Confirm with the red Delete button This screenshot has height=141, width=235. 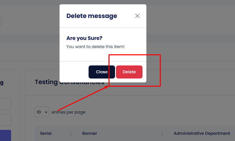click(x=129, y=72)
